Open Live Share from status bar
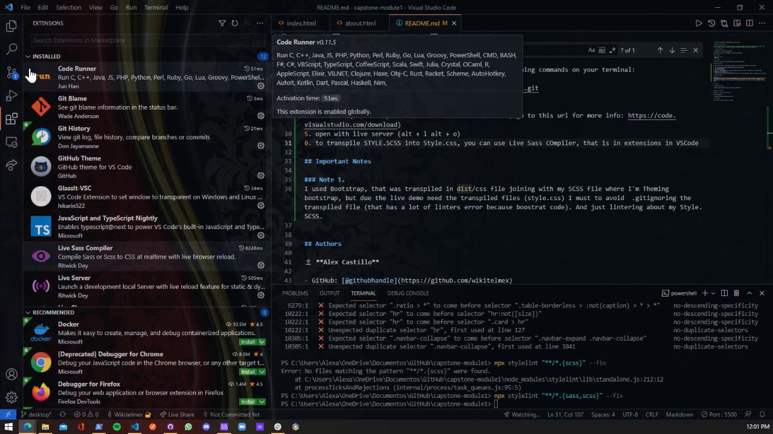The width and height of the screenshot is (773, 434). pos(177,415)
